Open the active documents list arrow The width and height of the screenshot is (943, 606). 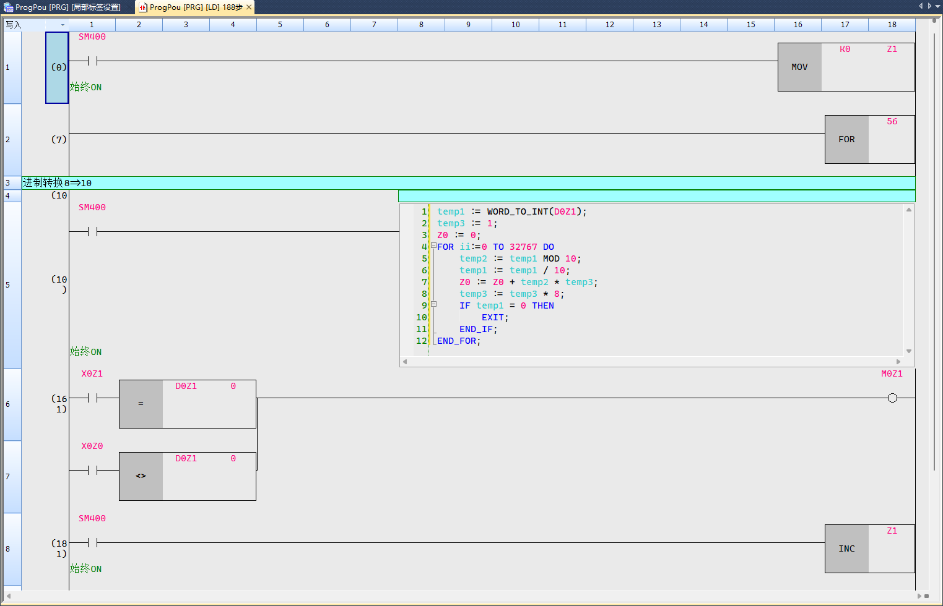coord(937,6)
